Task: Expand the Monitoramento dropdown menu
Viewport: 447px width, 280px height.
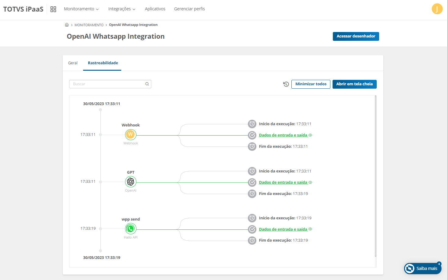Action: (x=81, y=9)
